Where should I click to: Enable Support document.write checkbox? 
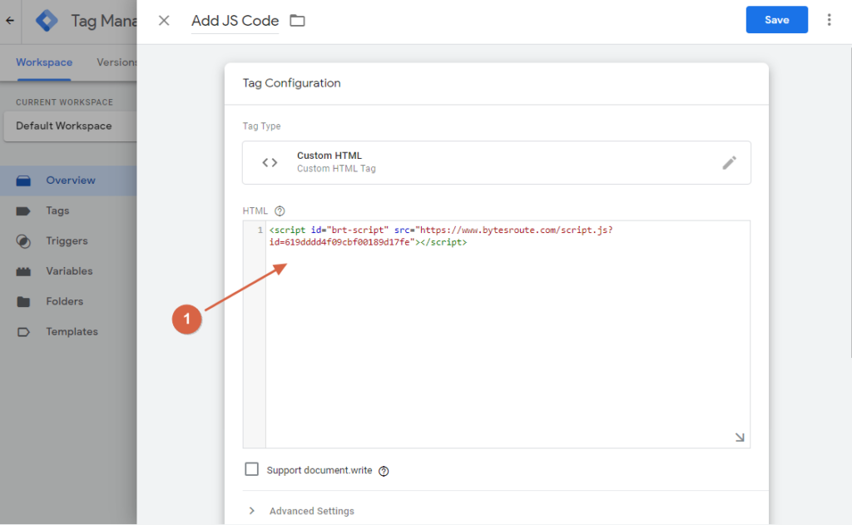point(251,469)
